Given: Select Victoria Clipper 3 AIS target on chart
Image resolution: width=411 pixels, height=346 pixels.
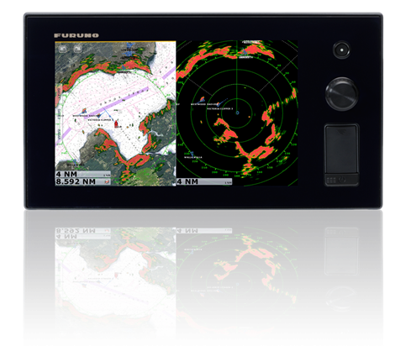Looking at the screenshot, I should point(99,116).
